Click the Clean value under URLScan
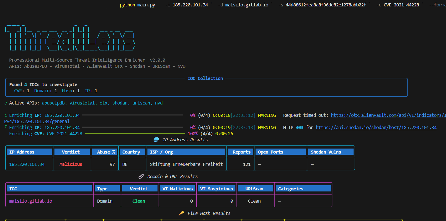446x221 pixels. click(x=254, y=201)
